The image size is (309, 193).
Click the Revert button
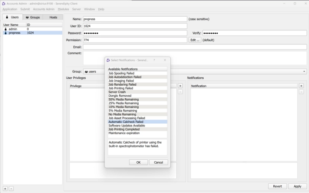(x=277, y=186)
